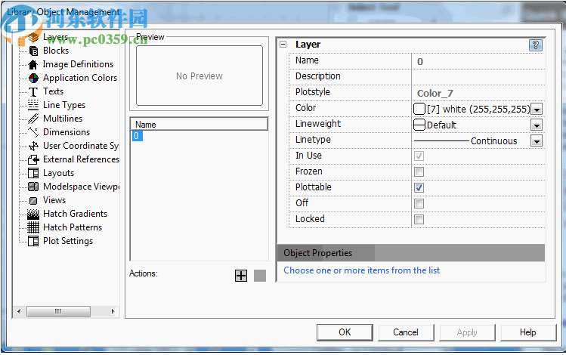566x355 pixels.
Task: Click the help question mark icon
Action: [x=536, y=45]
